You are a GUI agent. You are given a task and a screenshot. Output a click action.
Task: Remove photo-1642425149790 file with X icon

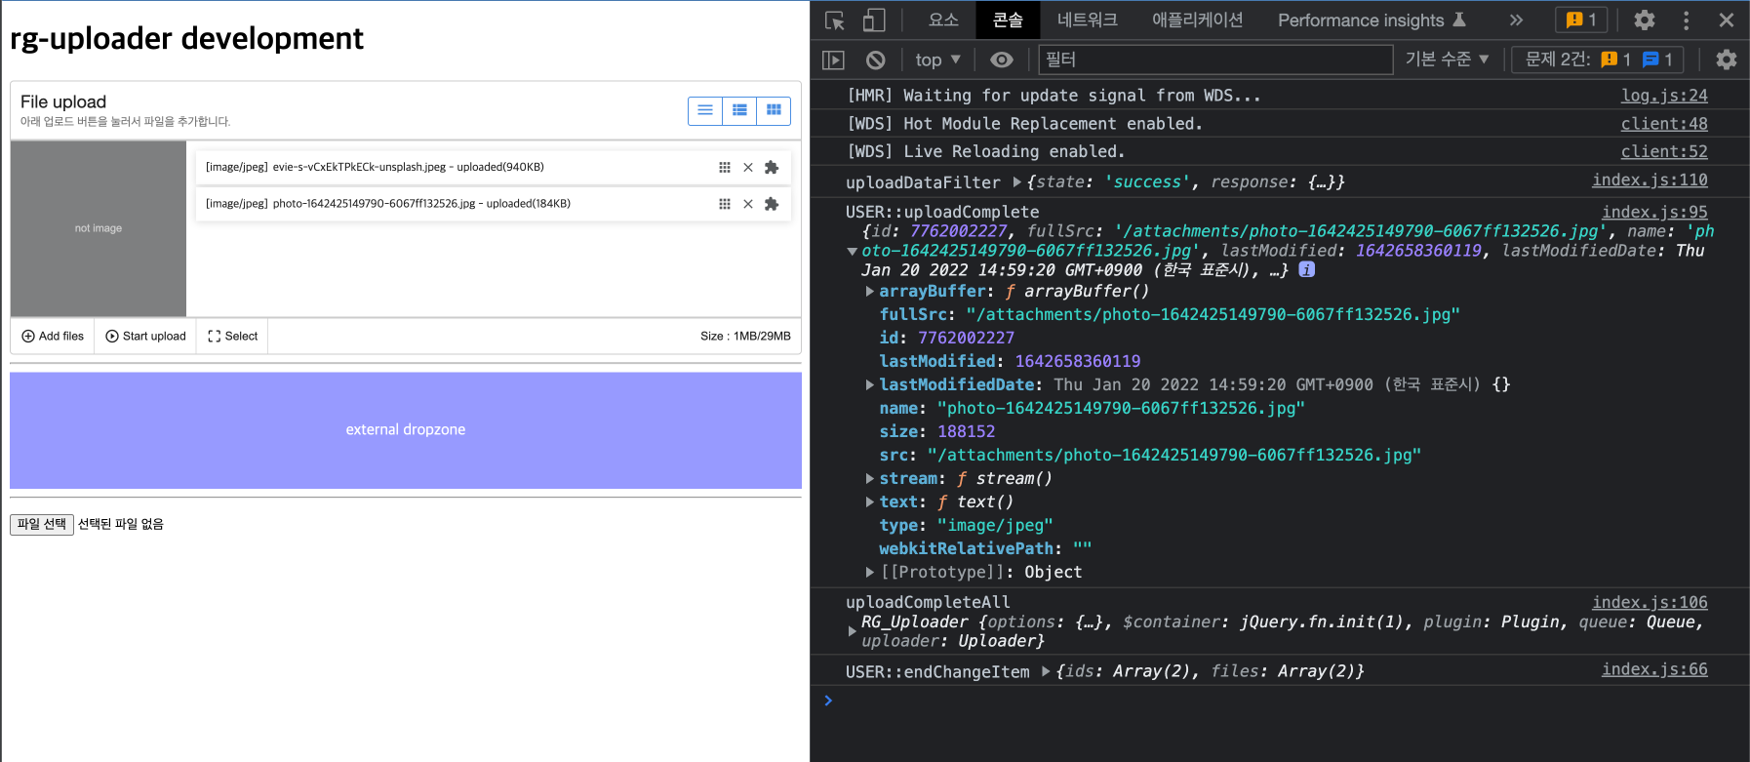click(x=748, y=204)
